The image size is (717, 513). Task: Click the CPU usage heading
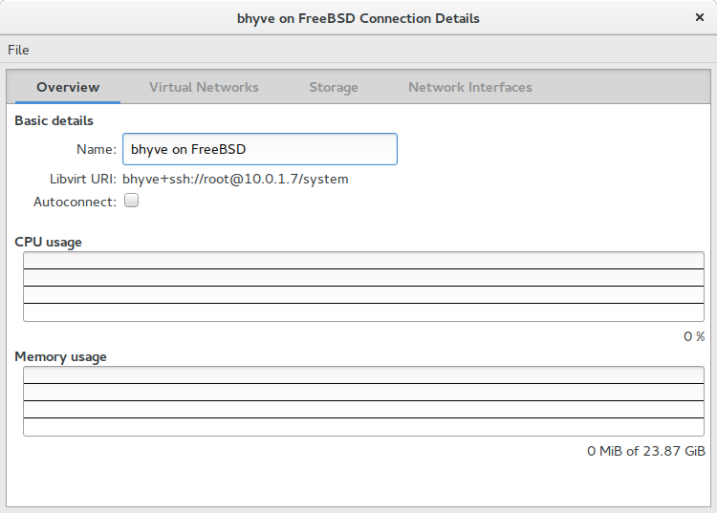pyautogui.click(x=48, y=242)
